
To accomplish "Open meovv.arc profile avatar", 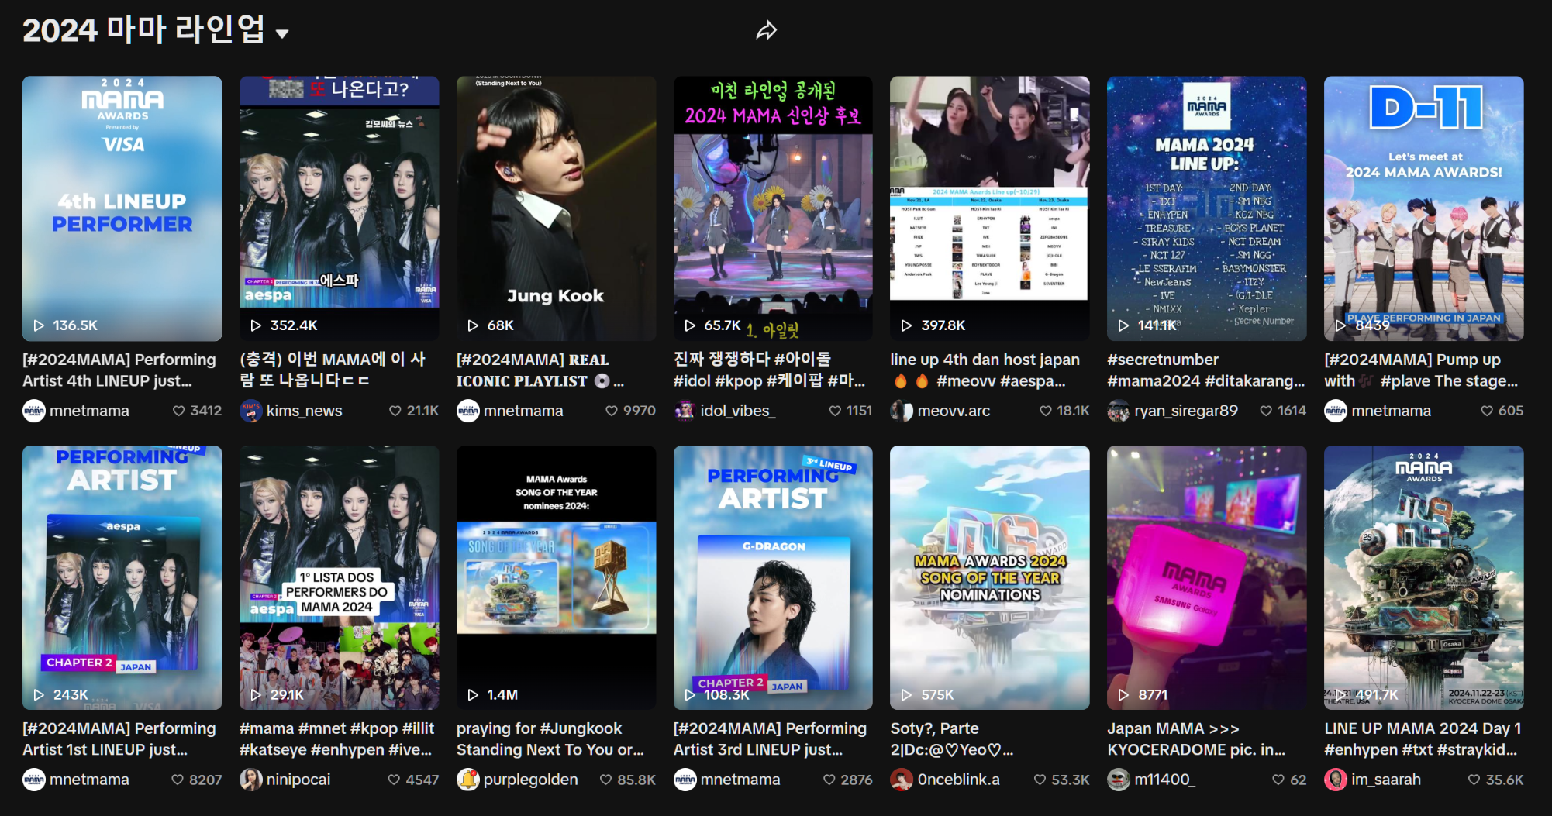I will tap(902, 411).
